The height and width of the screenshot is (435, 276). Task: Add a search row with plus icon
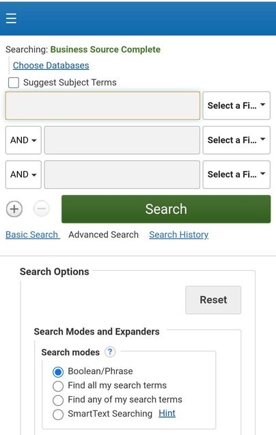point(14,209)
